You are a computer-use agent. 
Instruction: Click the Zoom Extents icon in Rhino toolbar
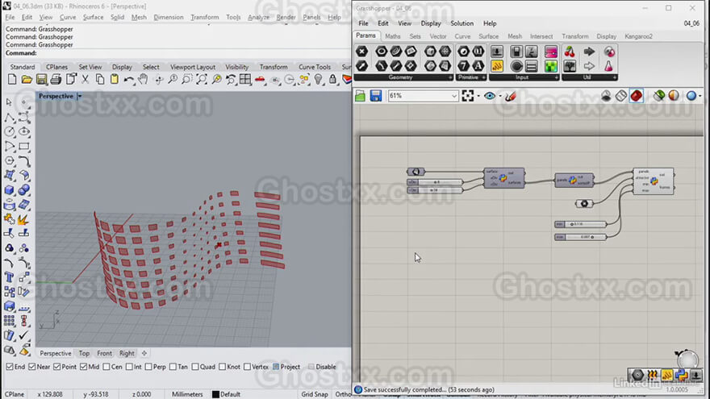[202, 80]
